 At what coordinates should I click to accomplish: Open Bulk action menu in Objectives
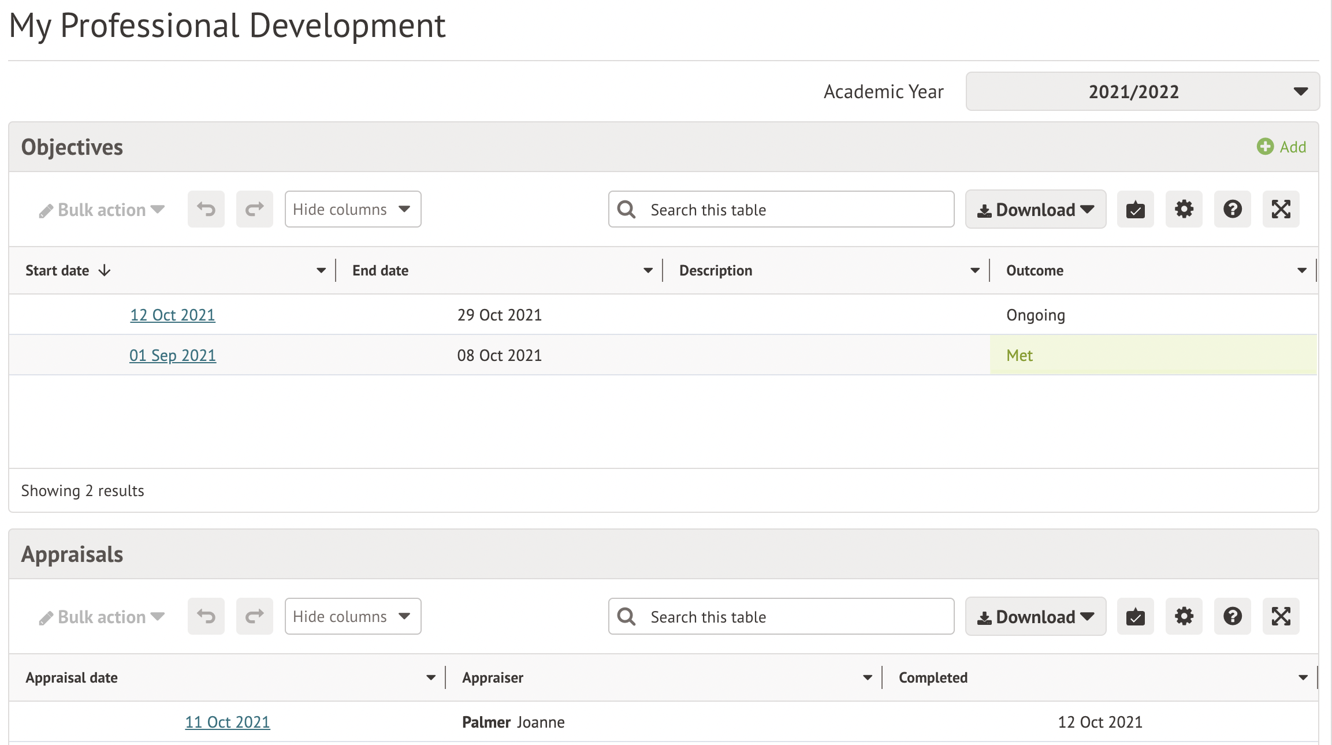coord(102,210)
